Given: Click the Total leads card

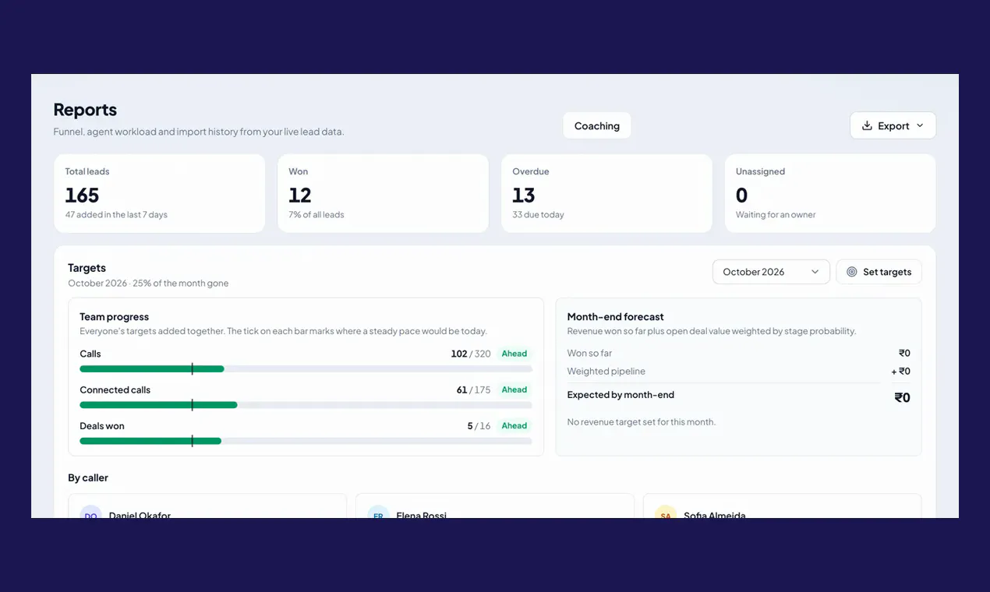Looking at the screenshot, I should point(160,193).
